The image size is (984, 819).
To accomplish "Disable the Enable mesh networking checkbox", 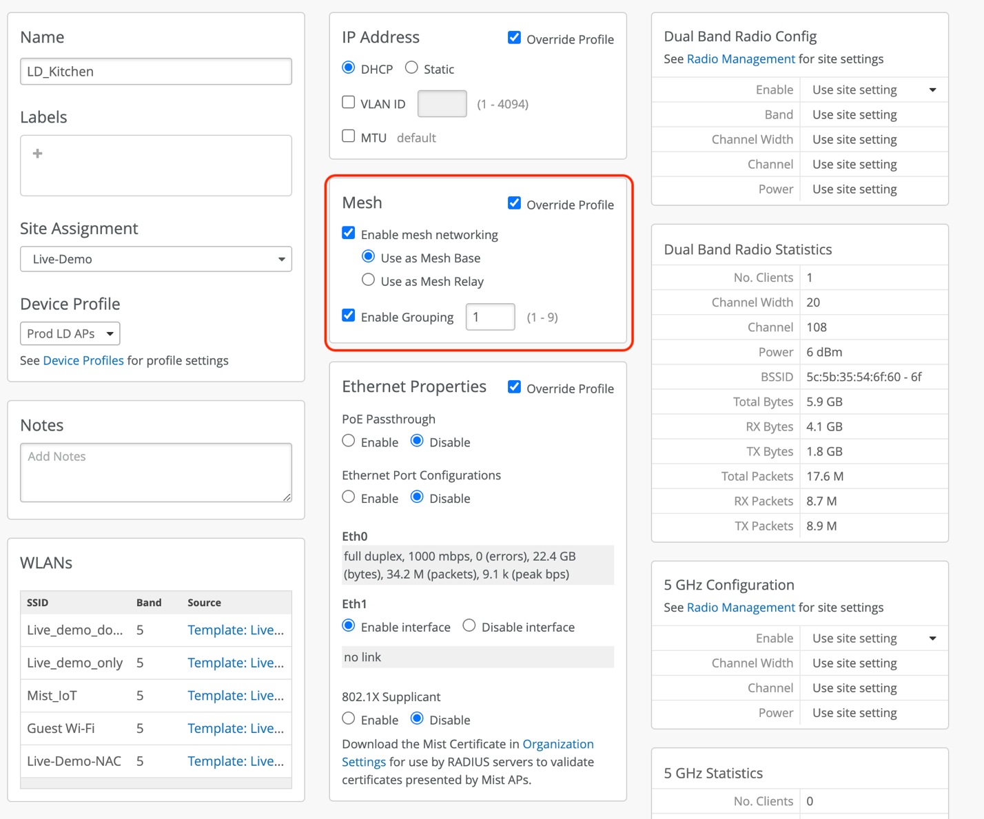I will [349, 234].
